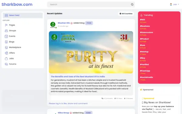Open the #Verified trending hashtag
Viewport: 182px width, 114px height.
pos(144,64)
